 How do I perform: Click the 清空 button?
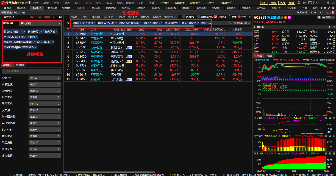click(x=33, y=17)
